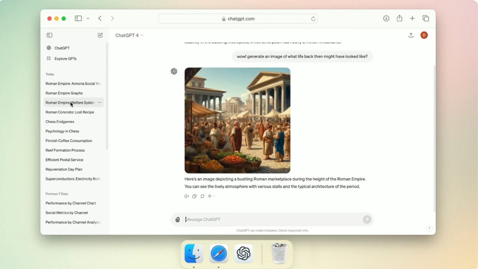Click the sidebar chat list scrollbar
The width and height of the screenshot is (478, 269).
107,96
